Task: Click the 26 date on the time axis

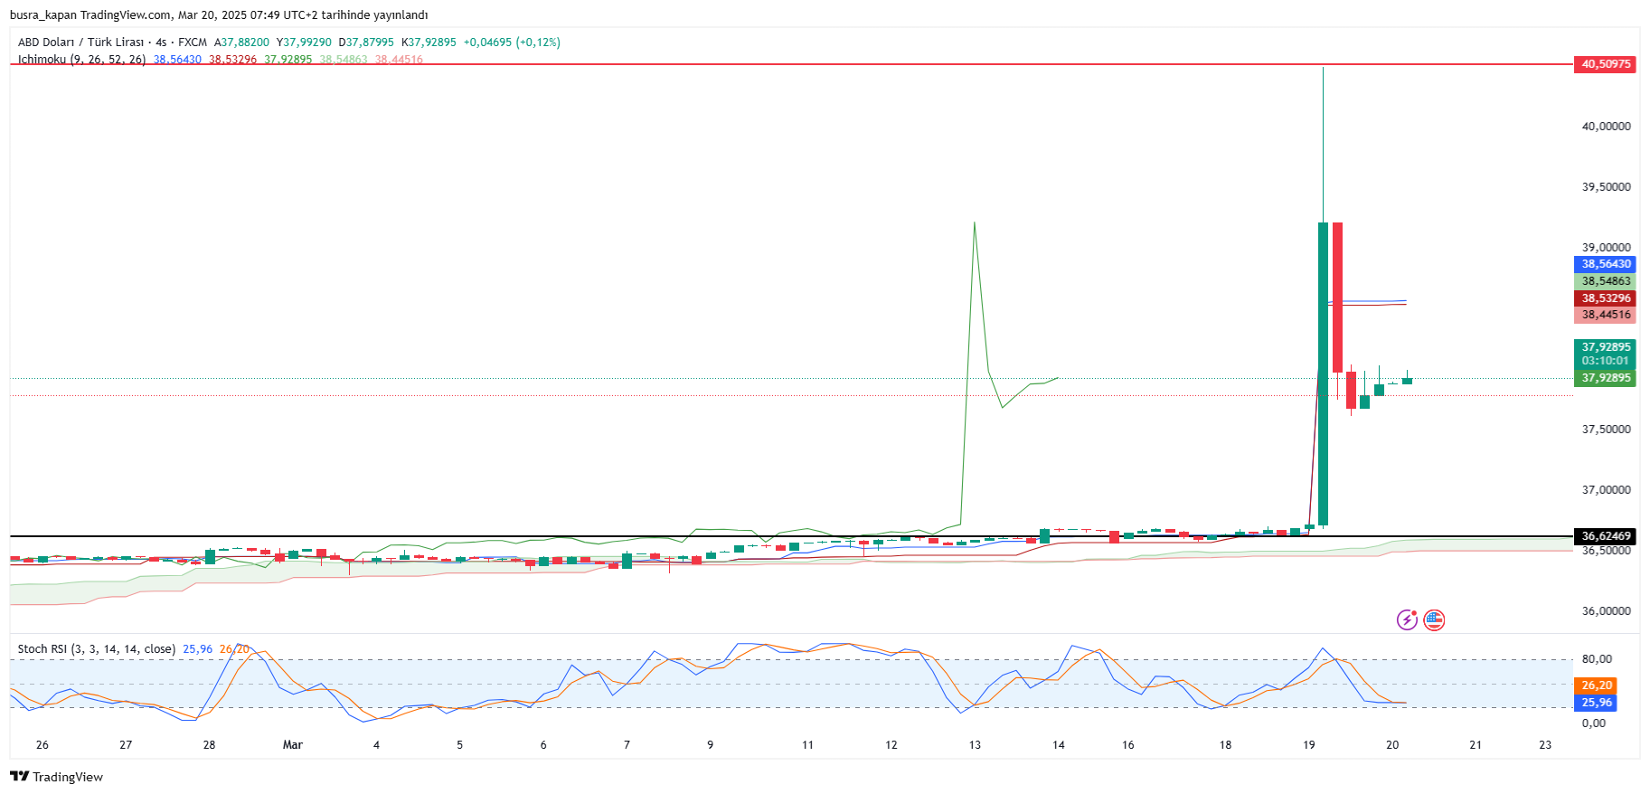Action: (x=42, y=745)
